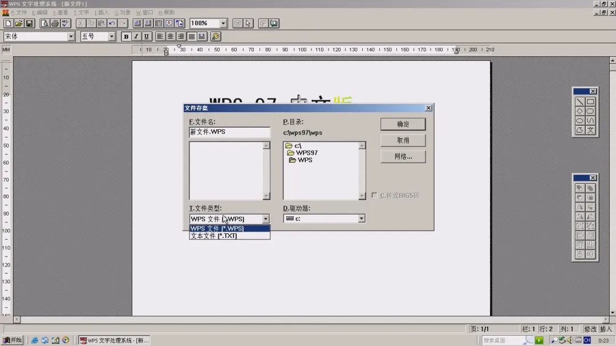Screen dimensions: 616x346
Task: Click the 文件名 input field
Action: point(229,132)
